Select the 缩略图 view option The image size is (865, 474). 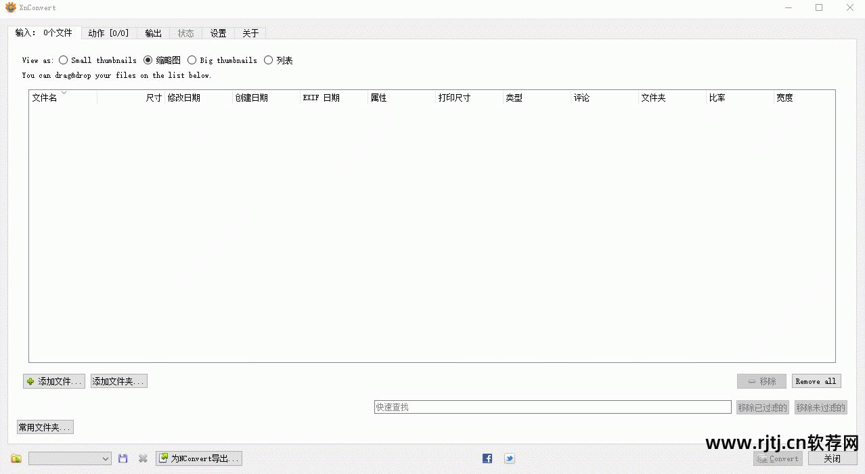click(162, 60)
